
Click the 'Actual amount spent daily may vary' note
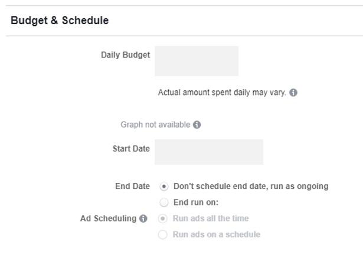click(222, 92)
